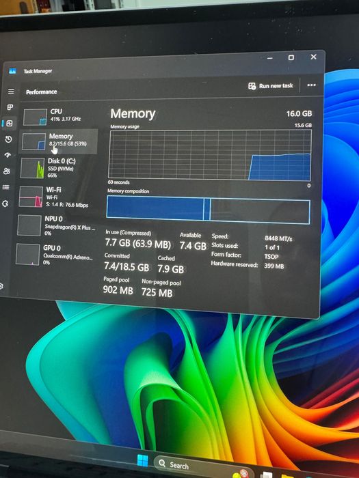The height and width of the screenshot is (478, 359).
Task: Select the Performance page icon in sidebar
Action: (9, 123)
